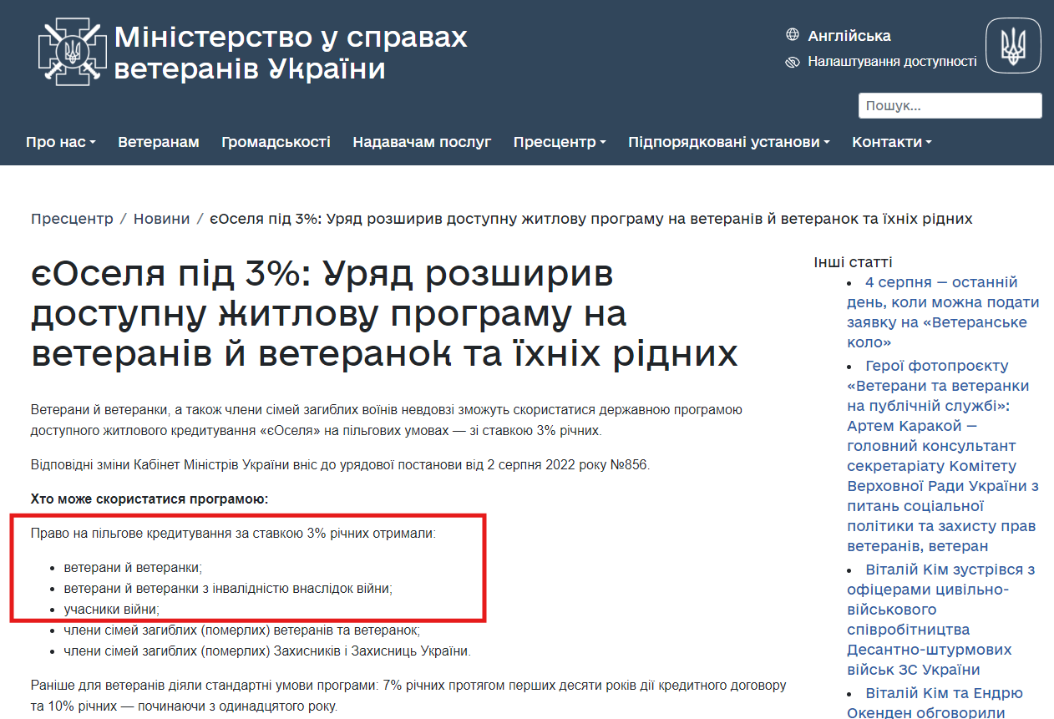Click bullet члени сімей загиблих ветеранів та ветеранок
Image resolution: width=1054 pixels, height=719 pixels.
click(x=242, y=630)
